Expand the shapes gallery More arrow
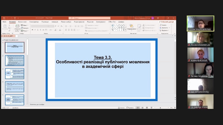The image size is (223, 125). point(126,30)
